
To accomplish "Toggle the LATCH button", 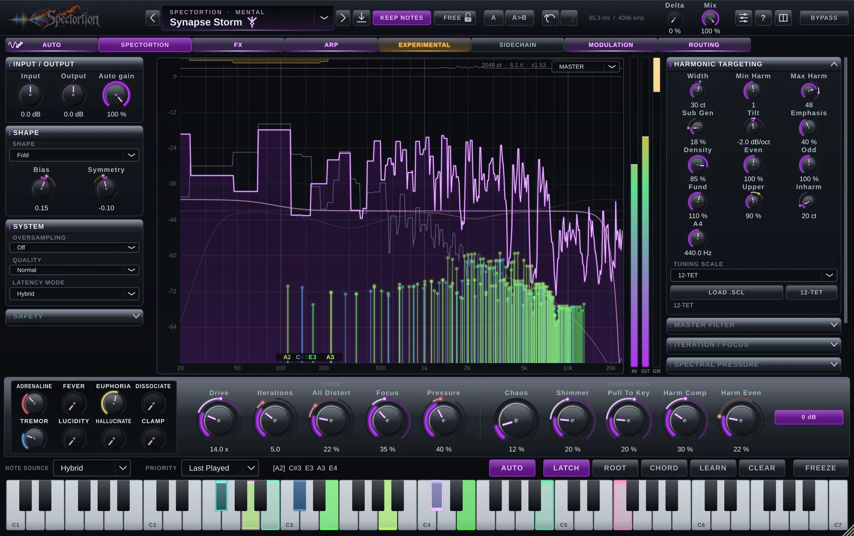I will pyautogui.click(x=566, y=468).
